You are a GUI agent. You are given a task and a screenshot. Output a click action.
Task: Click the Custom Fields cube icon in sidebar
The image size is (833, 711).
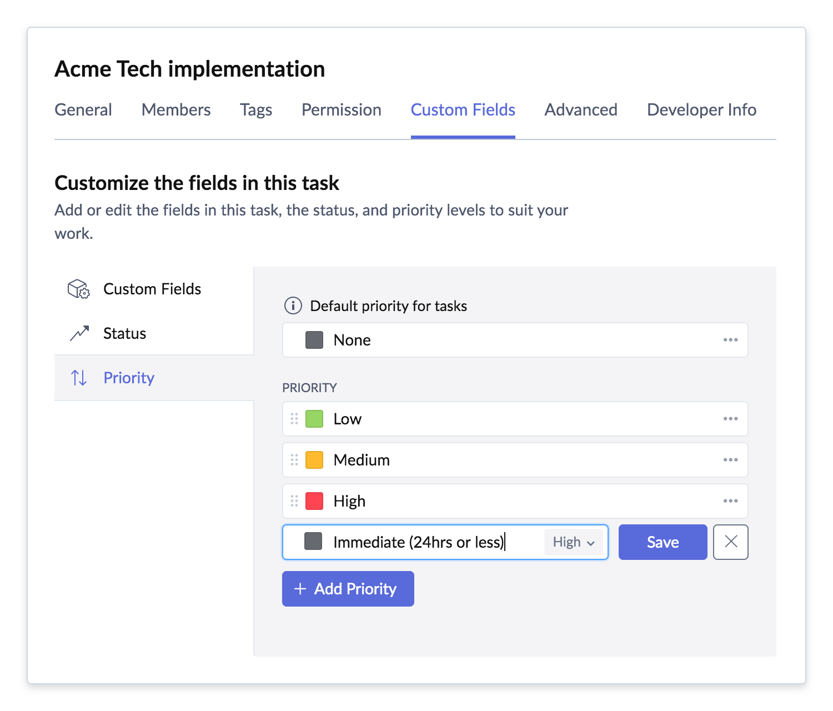pyautogui.click(x=78, y=289)
